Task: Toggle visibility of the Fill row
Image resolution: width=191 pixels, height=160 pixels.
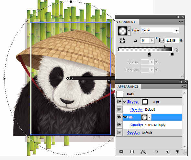Action: (119, 117)
